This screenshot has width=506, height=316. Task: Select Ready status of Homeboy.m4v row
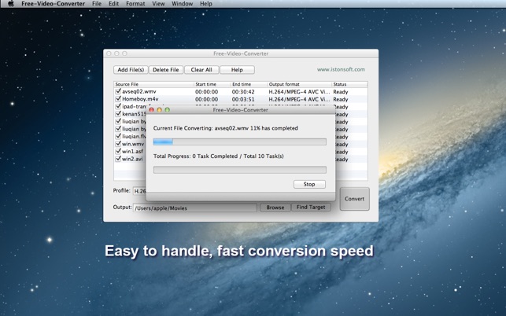(x=341, y=99)
